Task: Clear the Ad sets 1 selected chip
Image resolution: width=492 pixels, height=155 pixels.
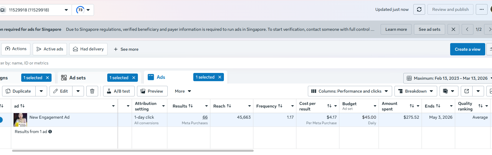Action: 133,78
